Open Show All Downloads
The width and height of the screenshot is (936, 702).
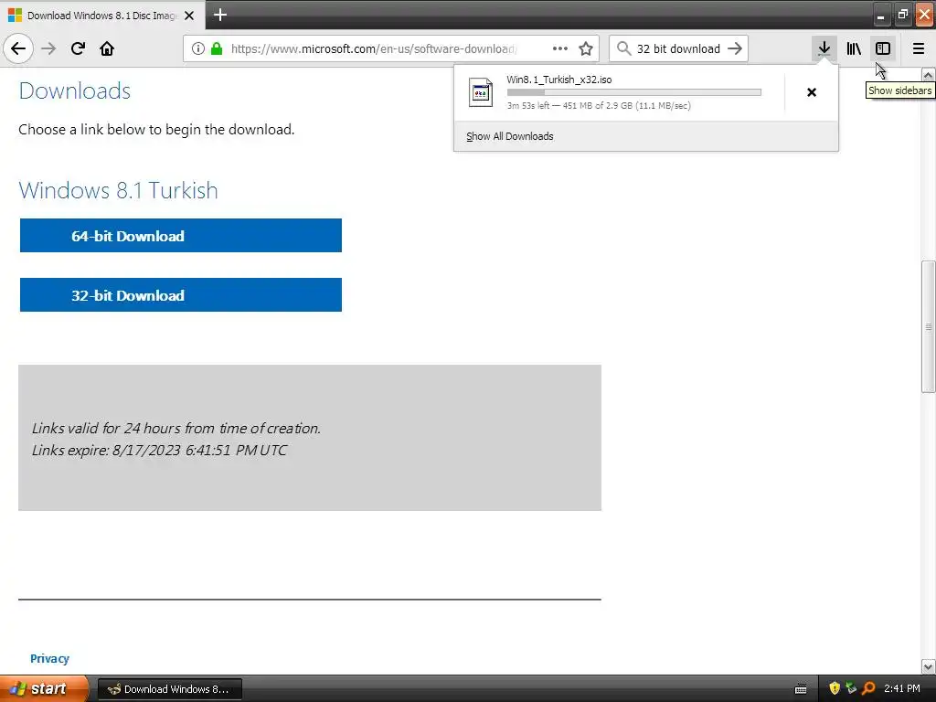pyautogui.click(x=510, y=136)
